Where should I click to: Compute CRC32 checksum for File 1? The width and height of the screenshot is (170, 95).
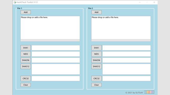tap(26, 78)
